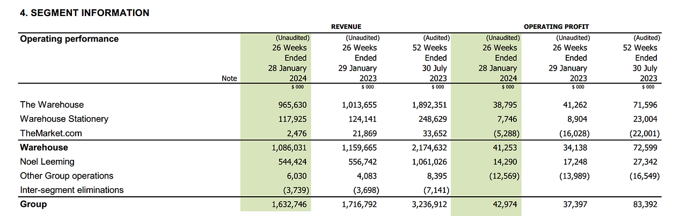687x216 pixels.
Task: Select TheMarket.com row label
Action: [x=51, y=133]
